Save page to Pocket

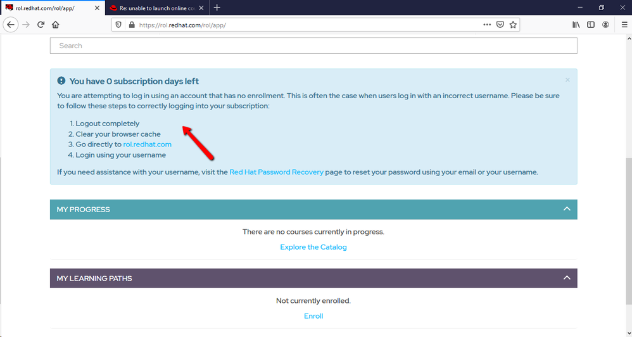500,25
